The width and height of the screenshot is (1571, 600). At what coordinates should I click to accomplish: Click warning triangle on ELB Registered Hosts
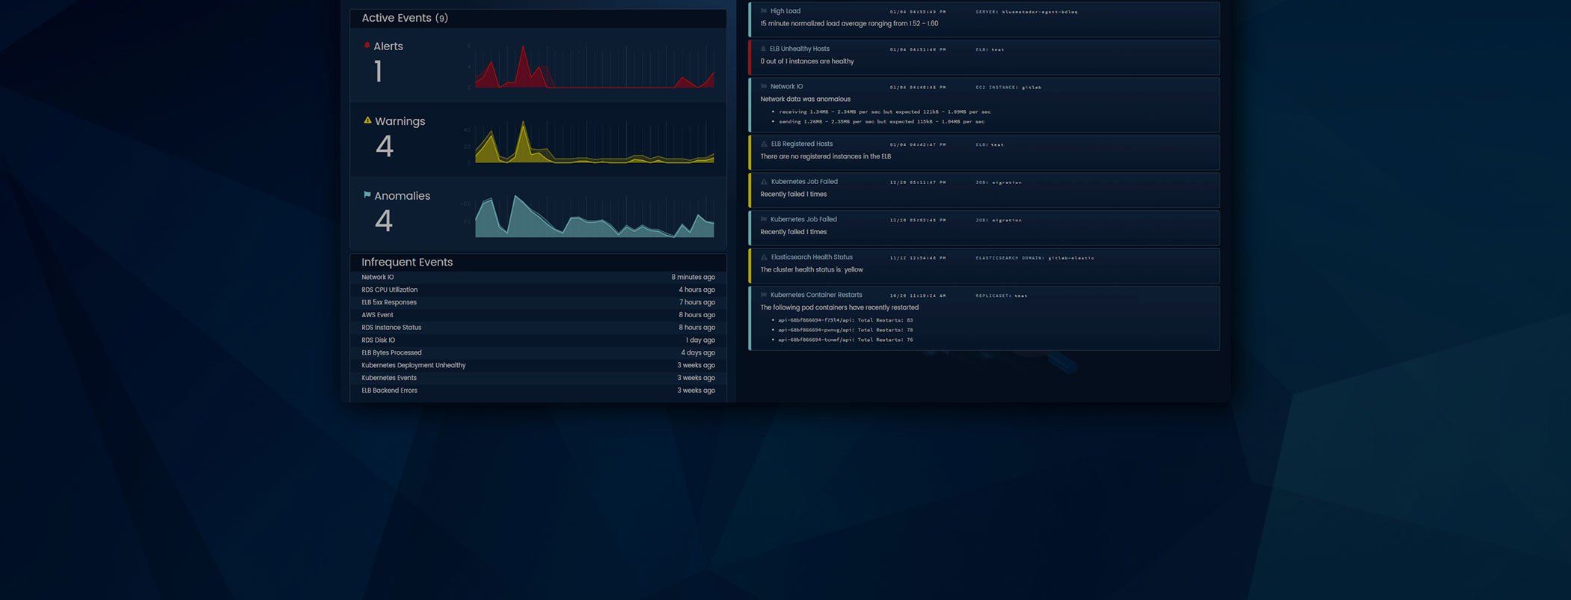click(x=764, y=144)
